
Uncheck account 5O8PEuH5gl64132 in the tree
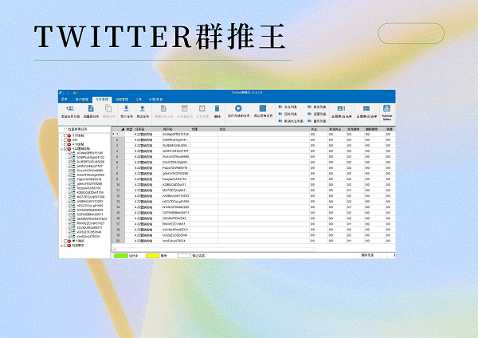tap(70, 157)
